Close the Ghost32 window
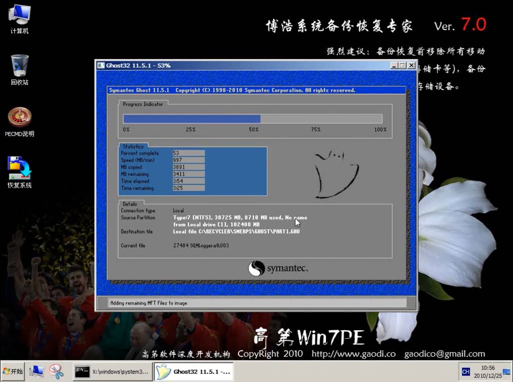The height and width of the screenshot is (382, 513). 411,65
